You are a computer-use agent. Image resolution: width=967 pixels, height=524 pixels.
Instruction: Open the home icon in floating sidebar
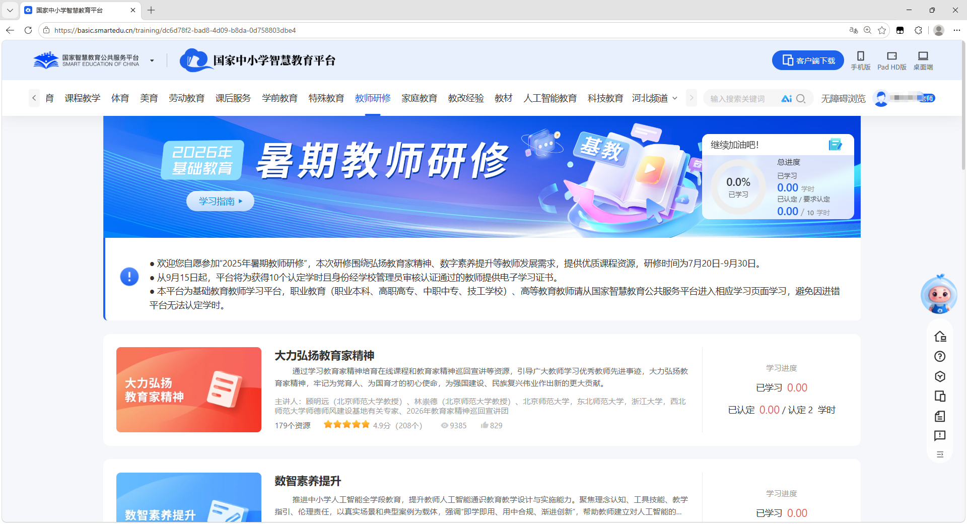(x=940, y=337)
